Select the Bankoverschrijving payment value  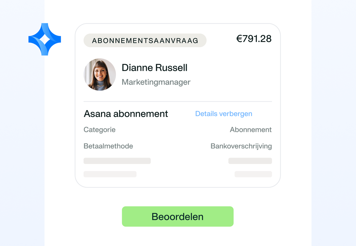(241, 146)
